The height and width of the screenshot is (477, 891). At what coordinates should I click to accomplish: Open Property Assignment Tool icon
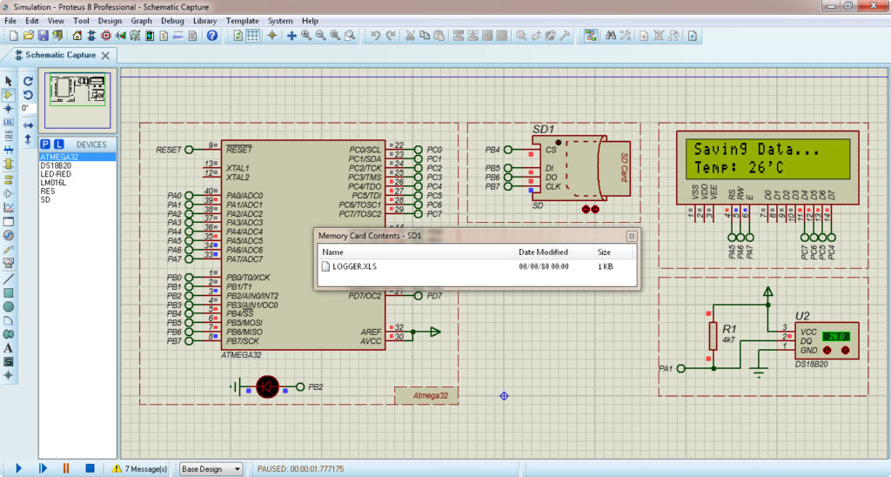(x=626, y=35)
